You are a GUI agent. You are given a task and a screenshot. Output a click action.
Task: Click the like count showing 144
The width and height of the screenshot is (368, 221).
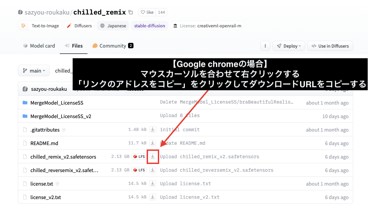click(x=161, y=12)
